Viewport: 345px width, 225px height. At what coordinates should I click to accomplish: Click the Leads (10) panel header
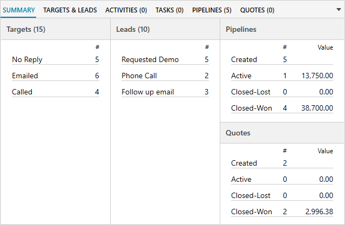(133, 29)
